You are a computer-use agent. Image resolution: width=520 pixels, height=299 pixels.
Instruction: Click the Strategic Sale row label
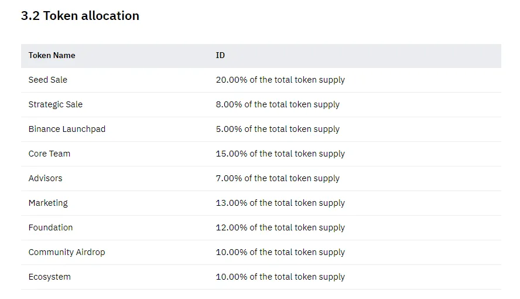(56, 104)
